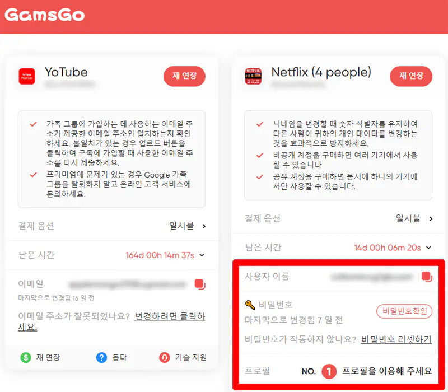Click the 프로필 label
This screenshot has width=448, height=392.
[x=258, y=371]
